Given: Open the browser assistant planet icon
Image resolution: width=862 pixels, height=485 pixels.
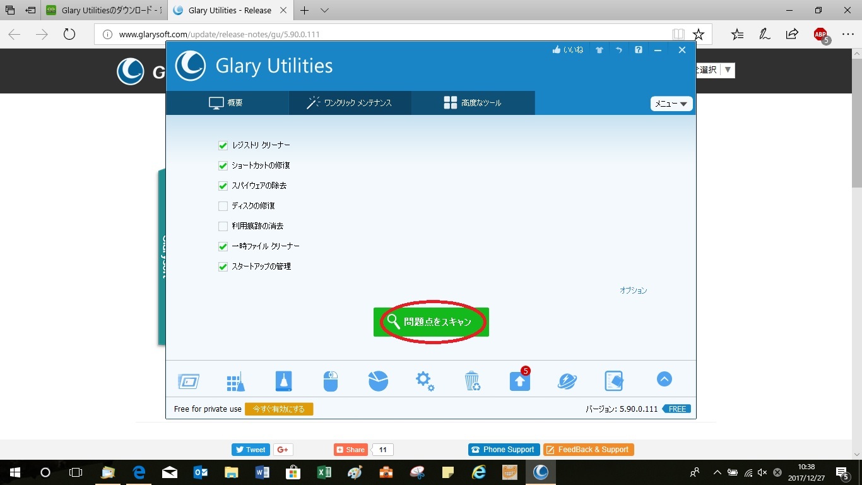Looking at the screenshot, I should [567, 381].
